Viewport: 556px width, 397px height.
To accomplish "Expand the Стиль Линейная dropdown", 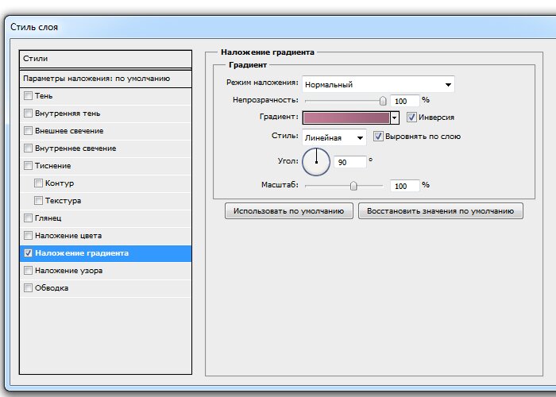I will point(334,137).
